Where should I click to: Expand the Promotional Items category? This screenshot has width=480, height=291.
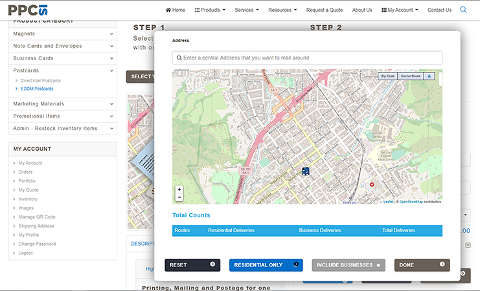click(x=62, y=116)
